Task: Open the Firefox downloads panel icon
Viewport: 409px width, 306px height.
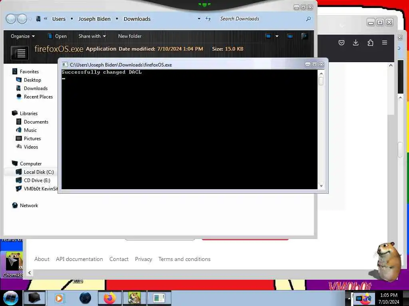Action: tap(355, 43)
